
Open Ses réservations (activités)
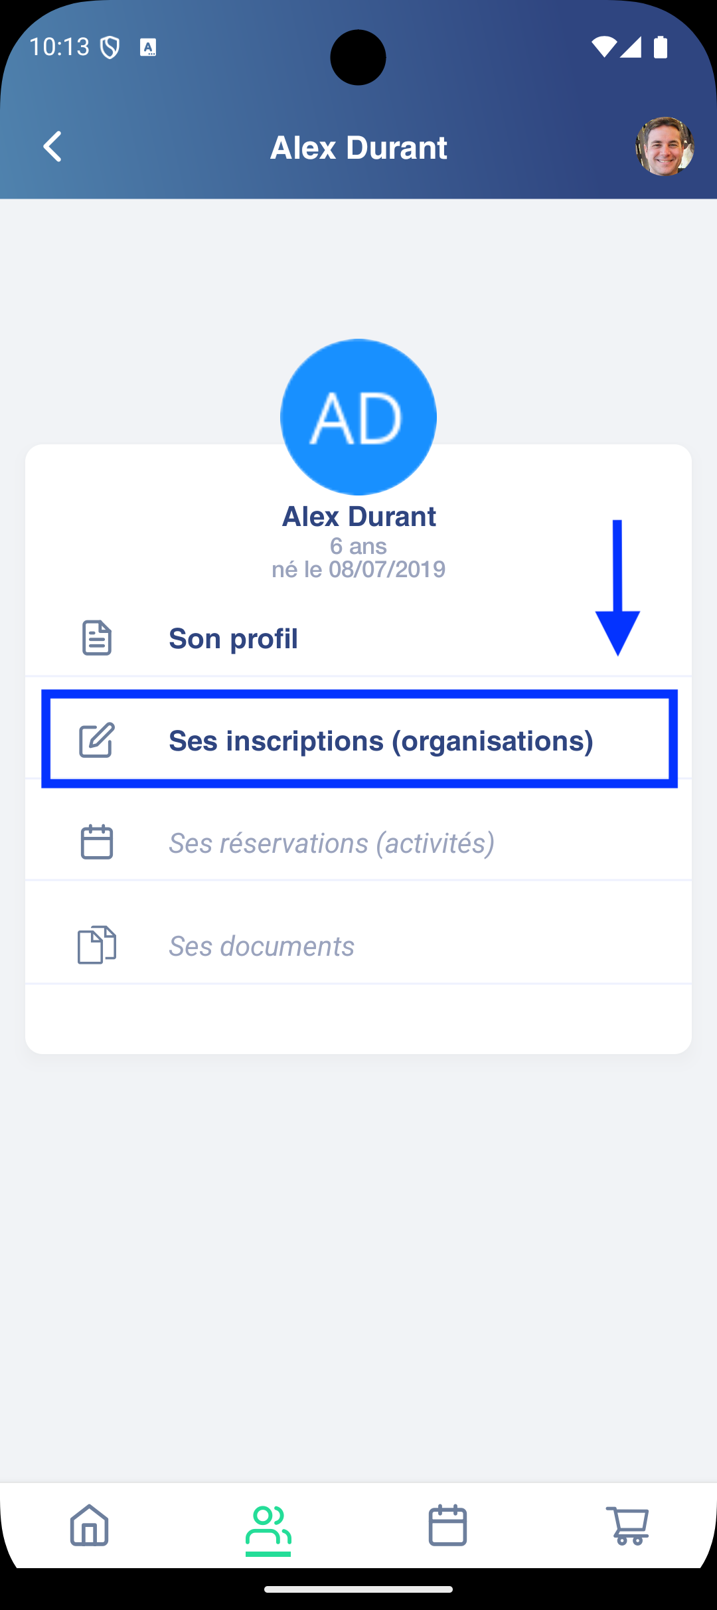click(x=331, y=844)
